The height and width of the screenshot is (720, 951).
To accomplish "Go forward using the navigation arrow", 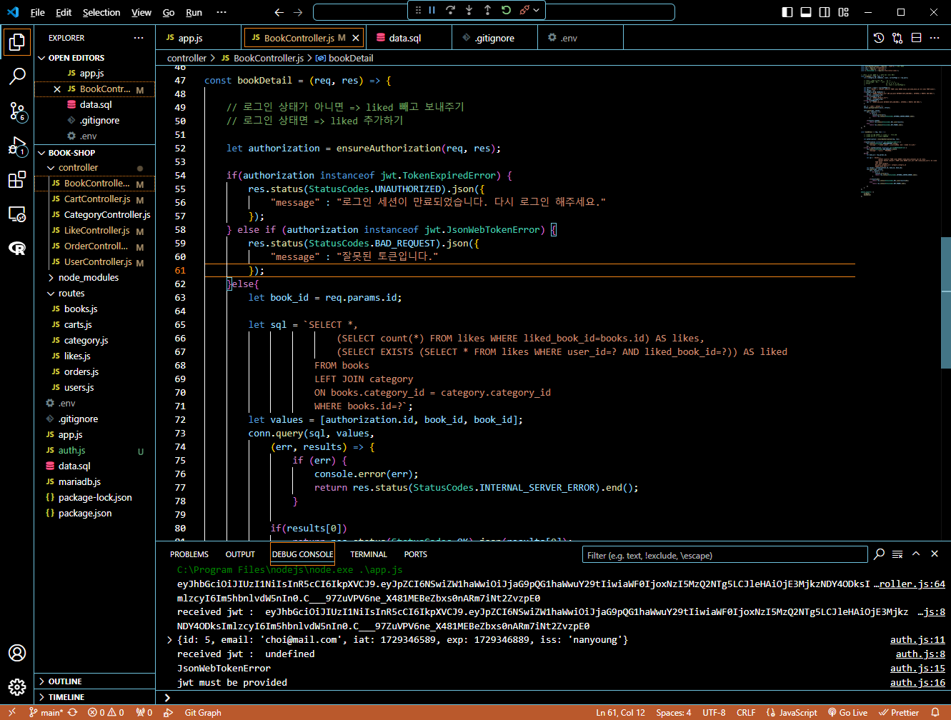I will 298,12.
